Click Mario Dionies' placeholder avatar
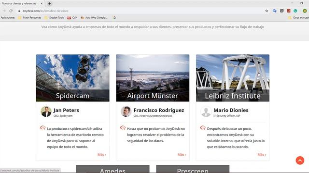309x173 pixels. pos(206,111)
